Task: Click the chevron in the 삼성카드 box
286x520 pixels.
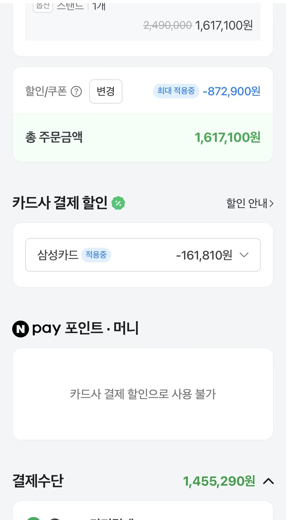Action: [244, 255]
